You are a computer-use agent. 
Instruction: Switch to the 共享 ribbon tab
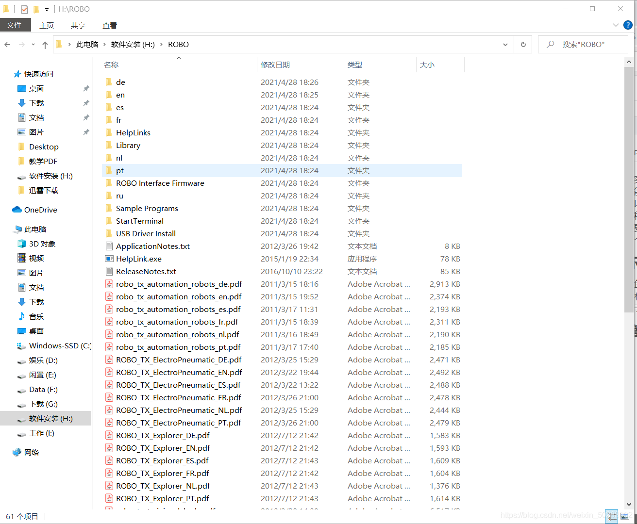(x=78, y=25)
